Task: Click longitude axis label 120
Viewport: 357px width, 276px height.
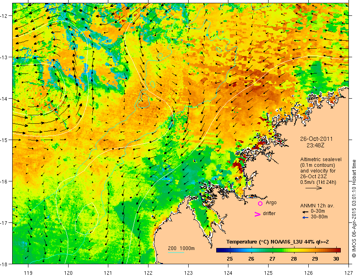Action: pos(68,273)
